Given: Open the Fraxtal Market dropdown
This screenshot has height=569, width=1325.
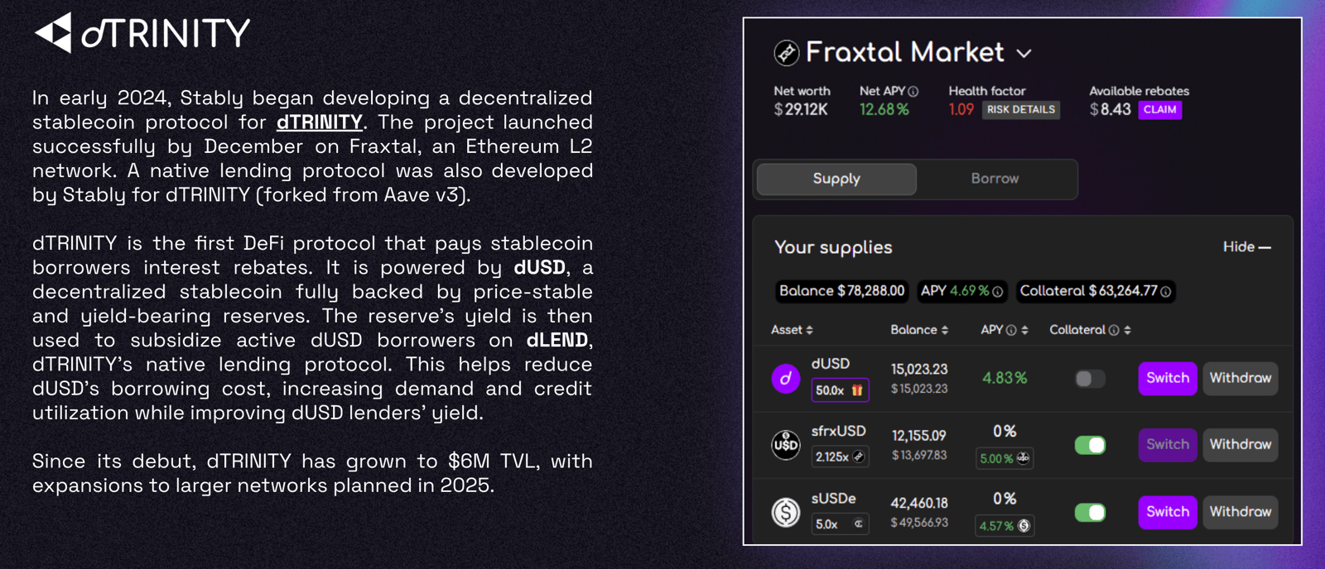Looking at the screenshot, I should point(1024,54).
